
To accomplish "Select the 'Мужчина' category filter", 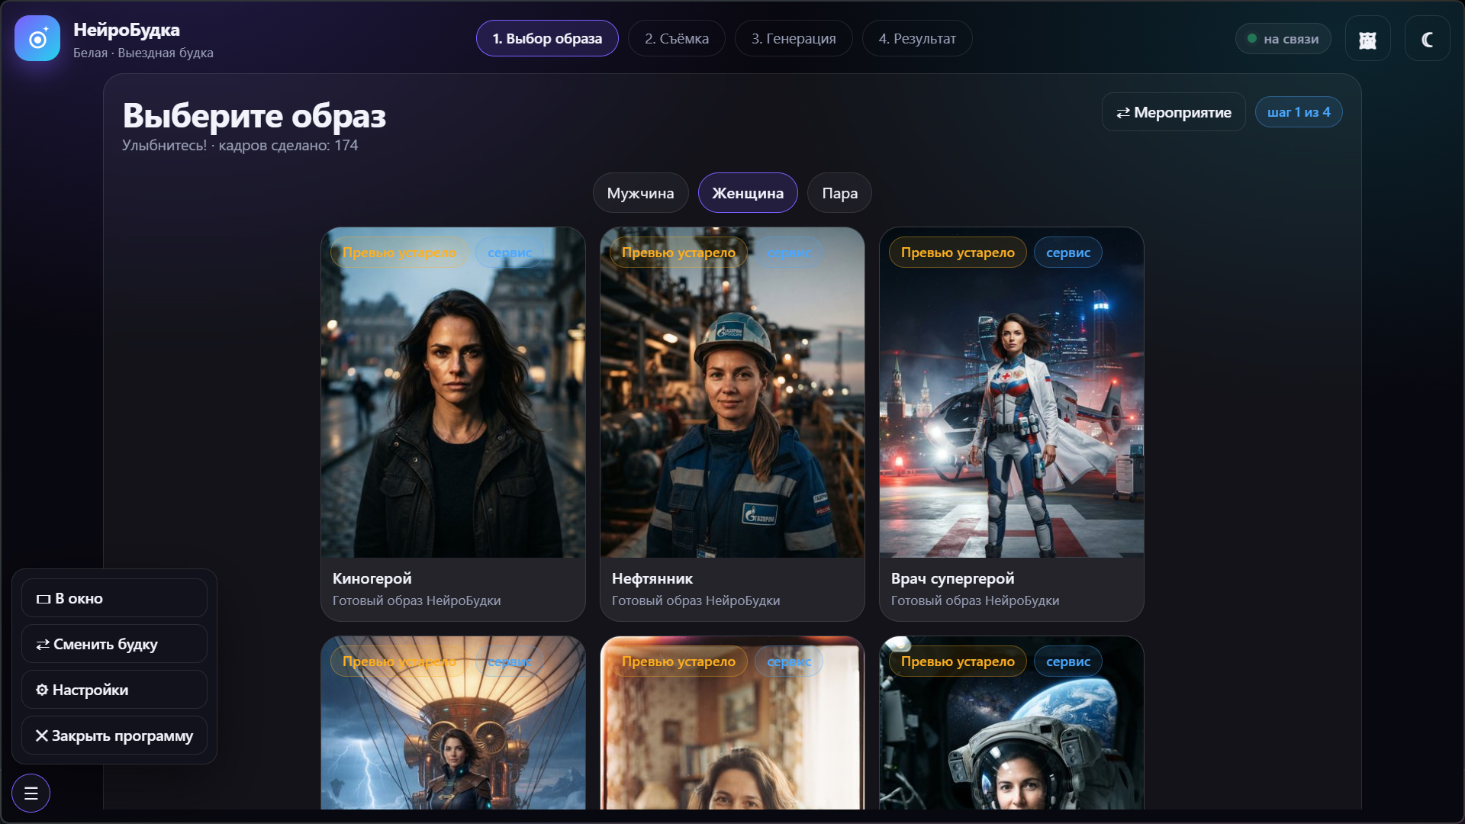I will click(640, 193).
